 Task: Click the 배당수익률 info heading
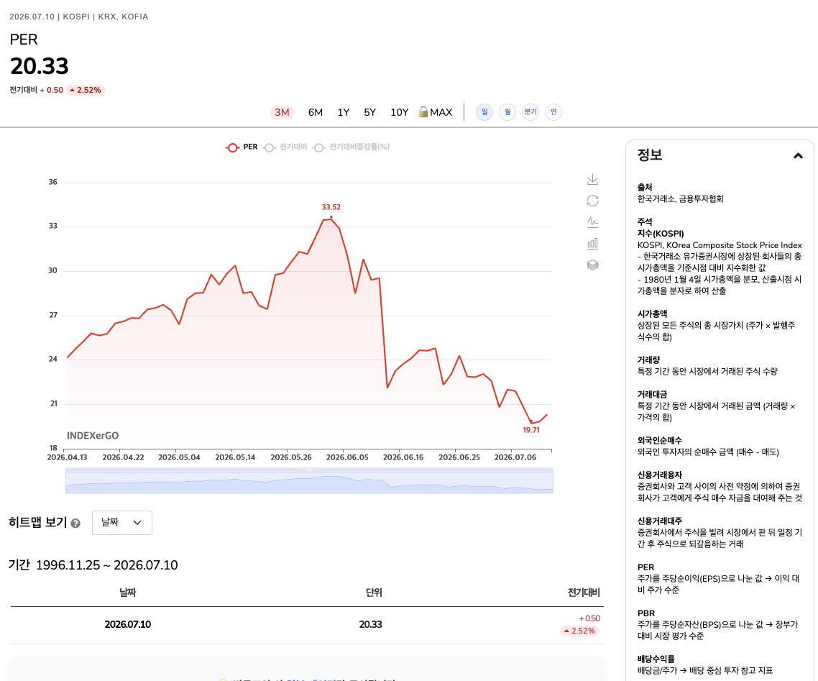[656, 659]
